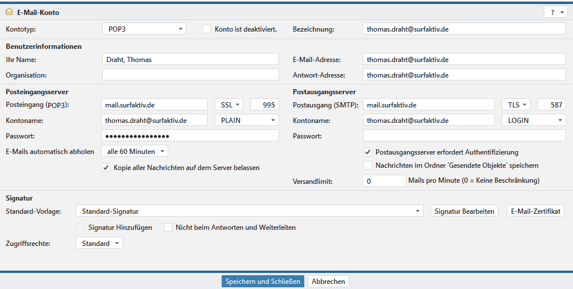Open the LOGIN authentication dropdown
Viewport: 573px width, 289px height.
click(x=533, y=120)
